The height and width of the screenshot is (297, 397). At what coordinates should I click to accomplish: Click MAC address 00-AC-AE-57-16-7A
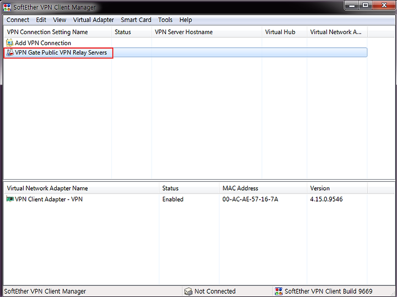(x=250, y=199)
